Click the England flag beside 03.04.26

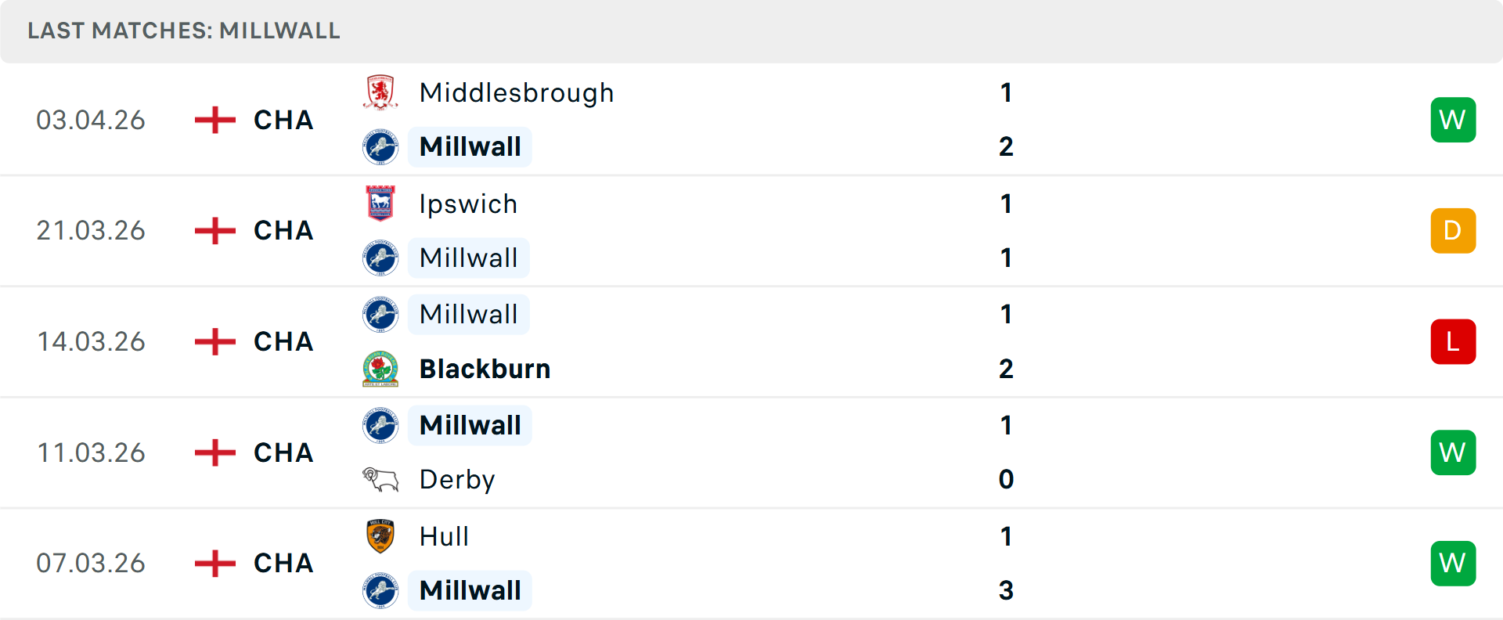[x=214, y=119]
